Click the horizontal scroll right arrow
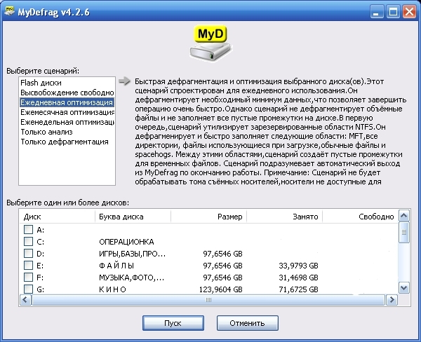This screenshot has width=421, height=342. point(392,300)
